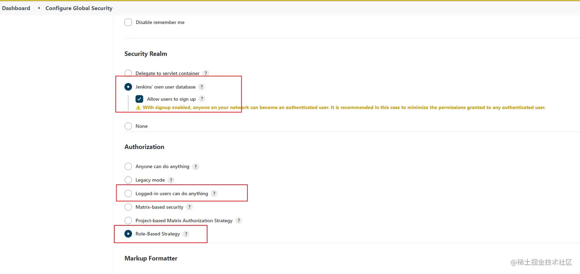Open help for Jenkins' own user database
The width and height of the screenshot is (580, 274).
[202, 87]
